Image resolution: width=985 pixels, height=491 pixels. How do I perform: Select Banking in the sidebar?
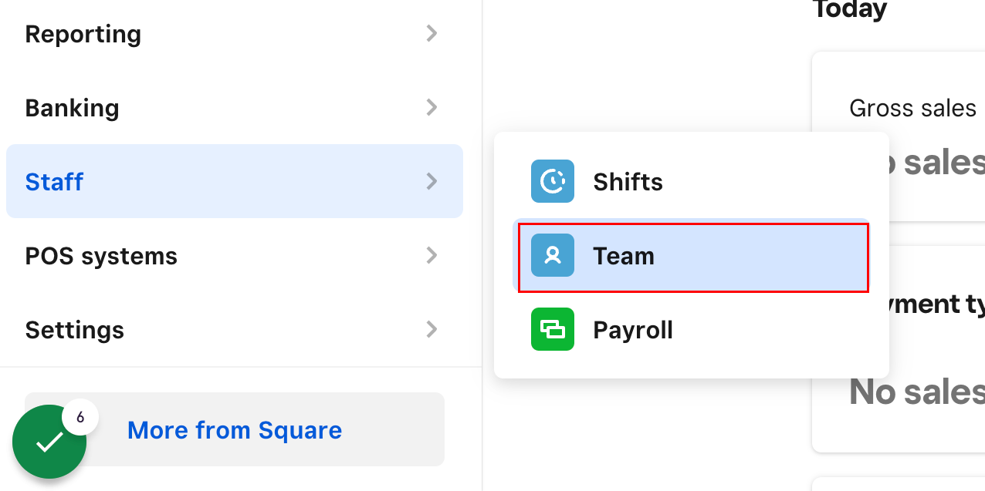click(235, 107)
